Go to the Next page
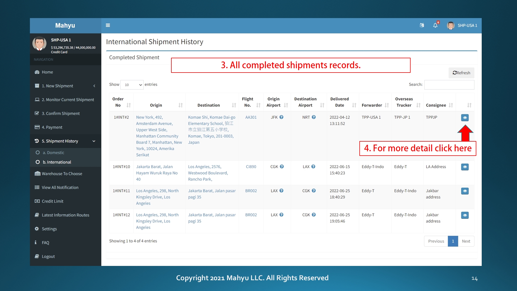The image size is (517, 291). pyautogui.click(x=466, y=241)
